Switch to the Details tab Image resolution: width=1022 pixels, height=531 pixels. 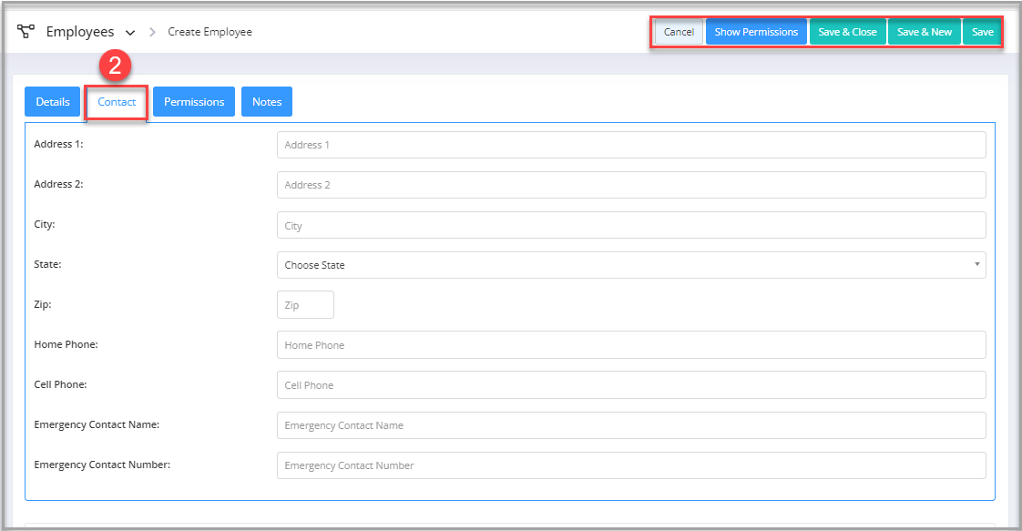53,102
